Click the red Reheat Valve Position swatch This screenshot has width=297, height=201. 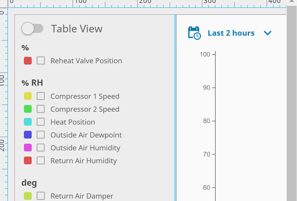28,61
